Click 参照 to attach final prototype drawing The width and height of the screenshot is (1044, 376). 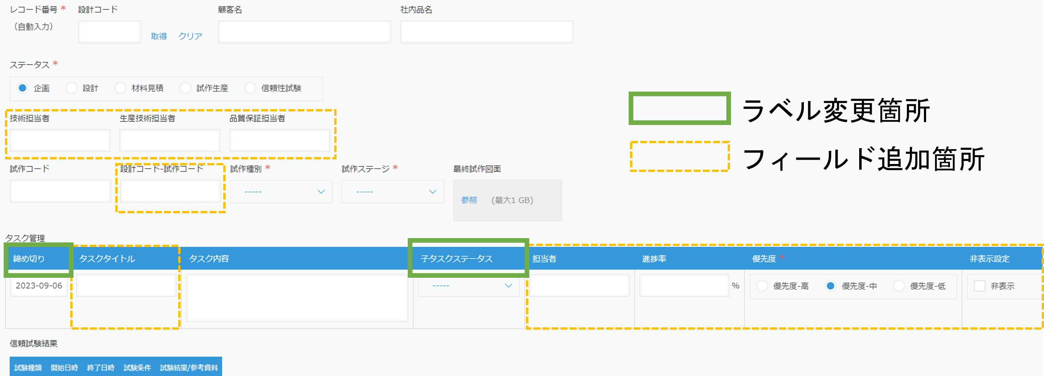point(469,200)
